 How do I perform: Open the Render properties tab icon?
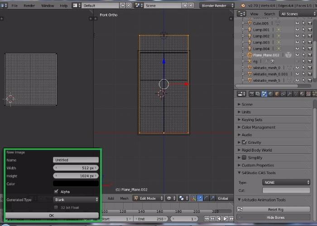(x=251, y=94)
